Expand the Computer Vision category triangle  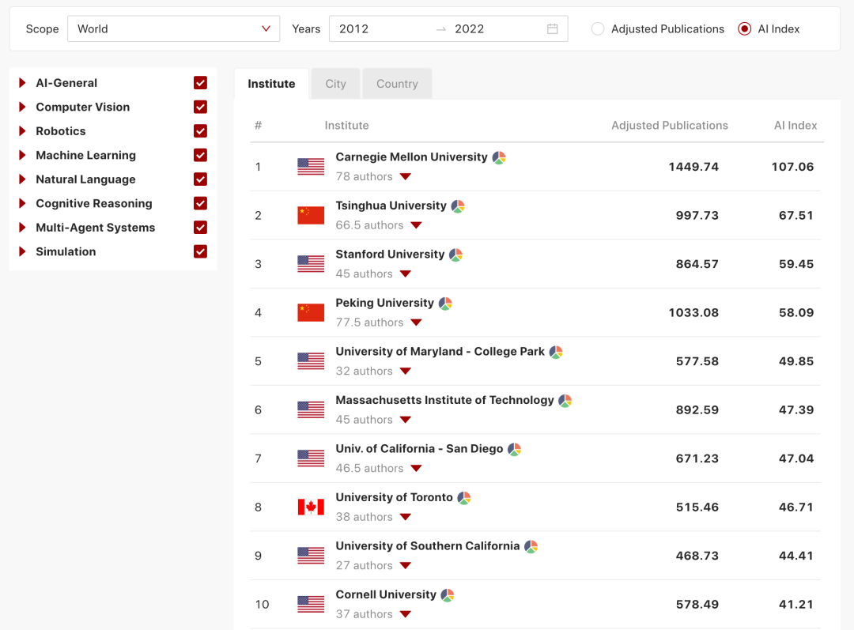[22, 107]
